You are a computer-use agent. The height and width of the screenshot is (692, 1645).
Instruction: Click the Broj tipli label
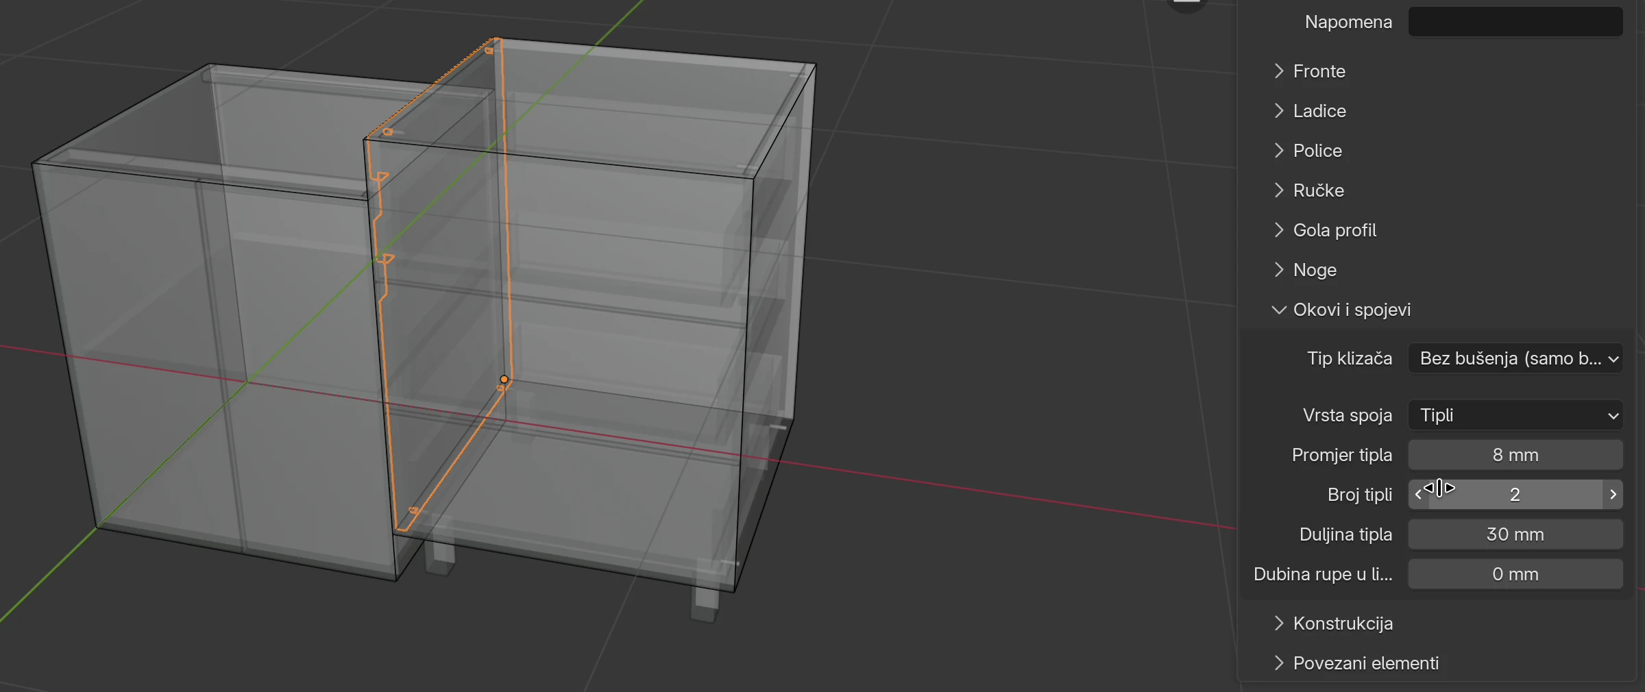pos(1360,495)
